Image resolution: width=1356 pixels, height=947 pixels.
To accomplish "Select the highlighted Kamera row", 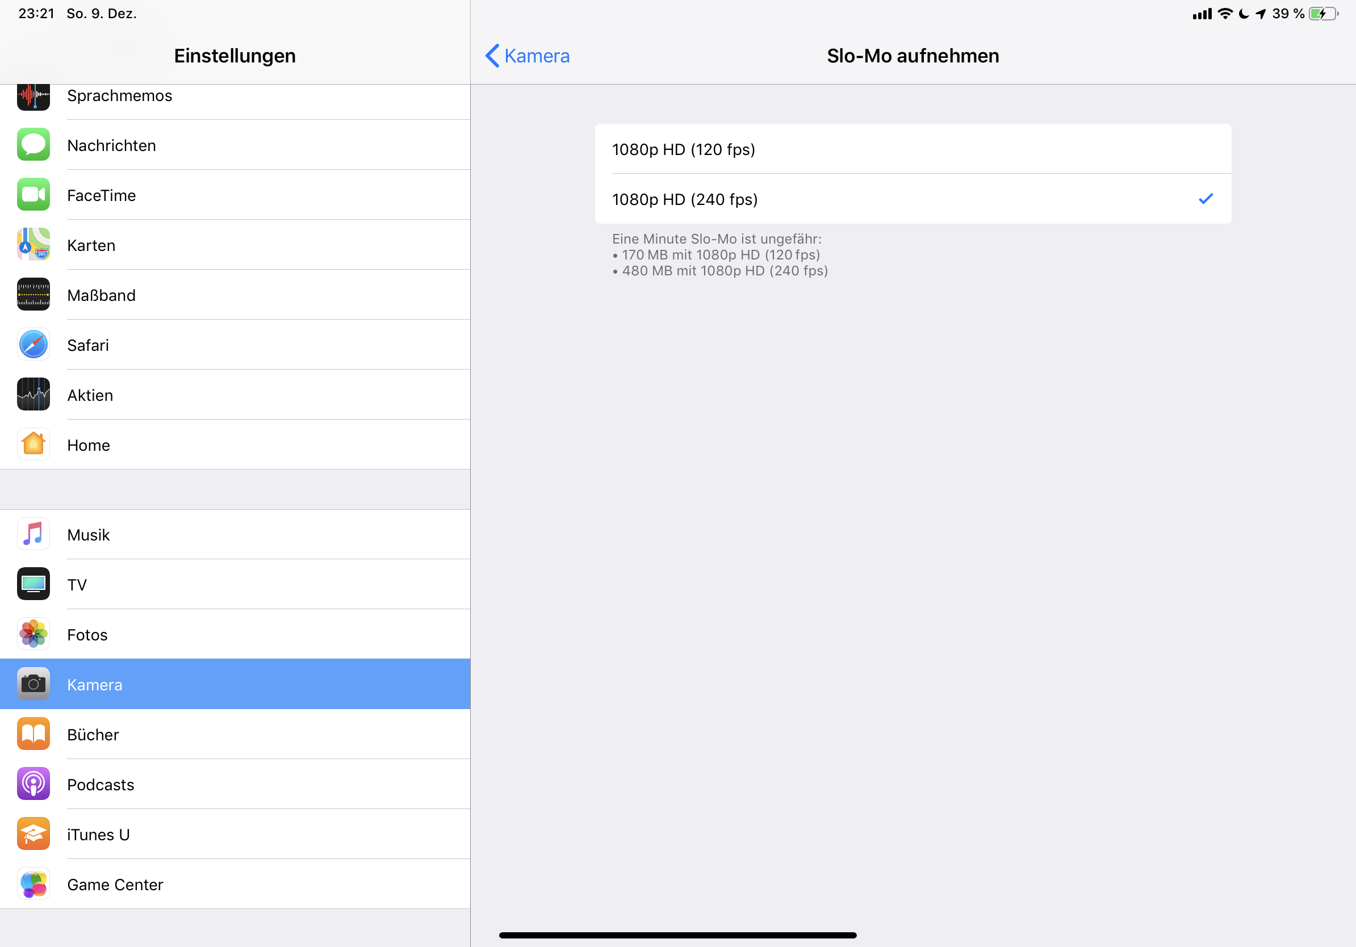I will coord(235,684).
